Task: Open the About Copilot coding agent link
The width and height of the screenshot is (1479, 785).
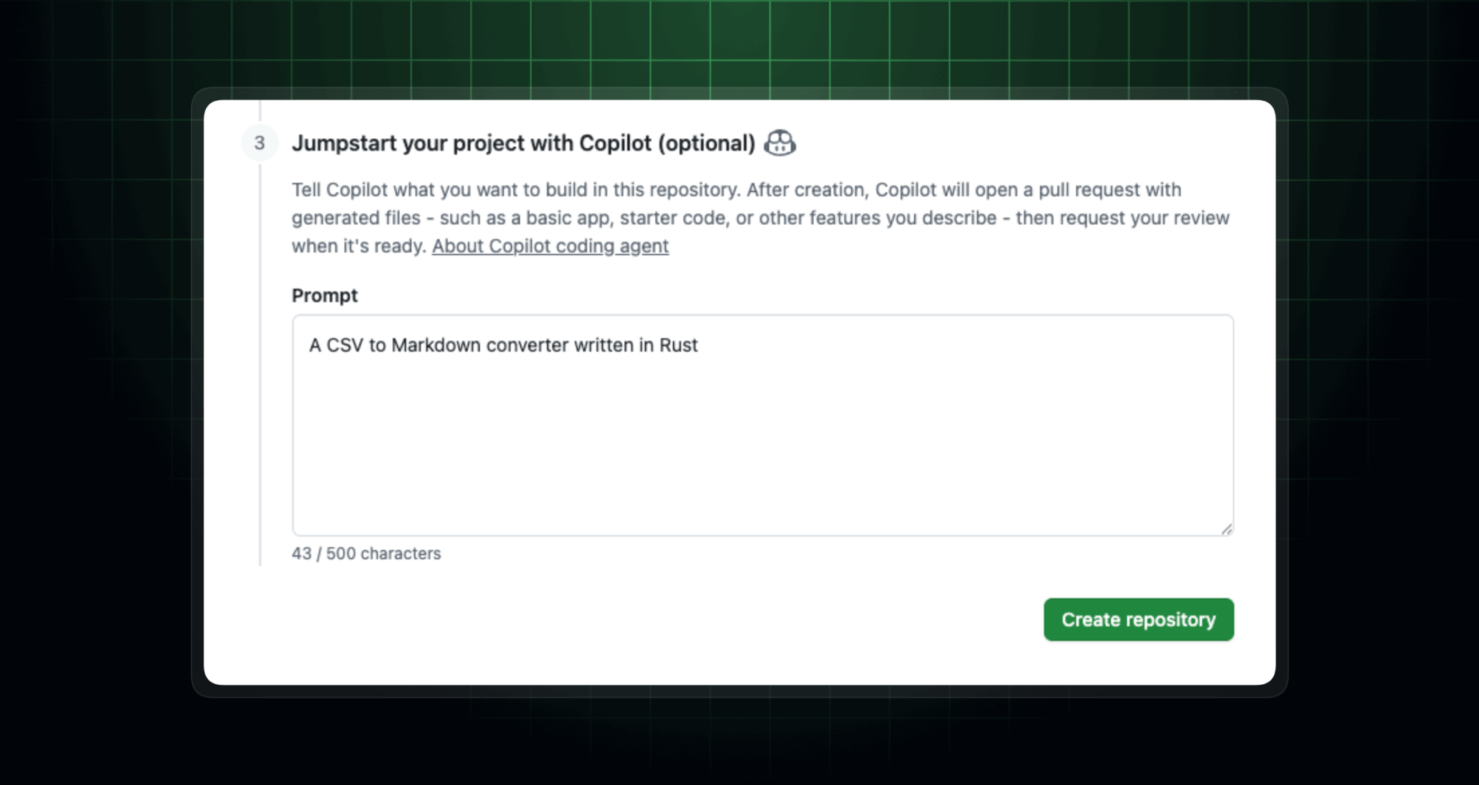Action: coord(550,246)
